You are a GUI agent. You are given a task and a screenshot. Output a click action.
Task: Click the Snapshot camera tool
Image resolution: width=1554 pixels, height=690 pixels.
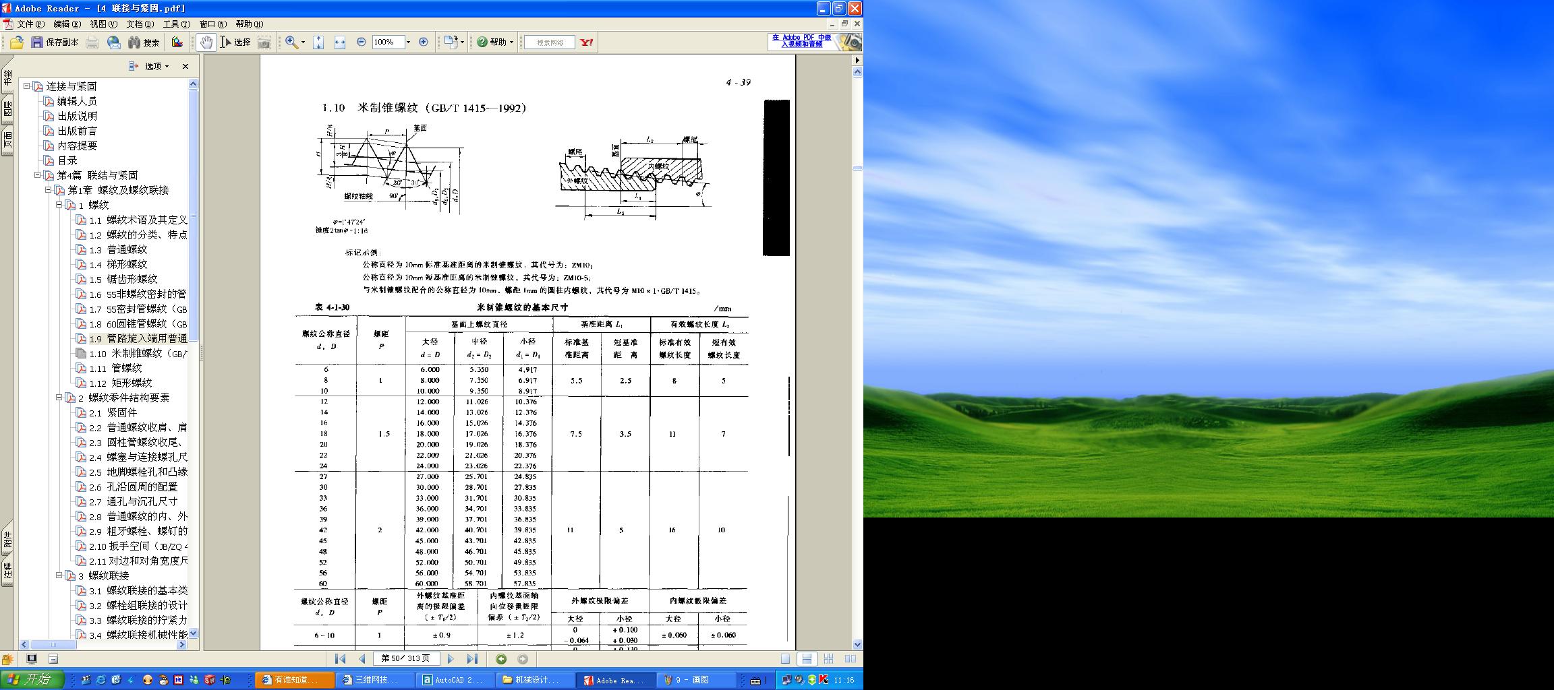pyautogui.click(x=264, y=42)
